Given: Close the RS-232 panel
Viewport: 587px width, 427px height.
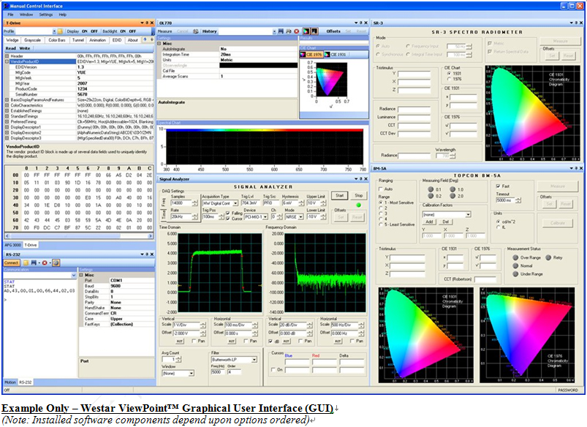Looking at the screenshot, I should tap(152, 254).
